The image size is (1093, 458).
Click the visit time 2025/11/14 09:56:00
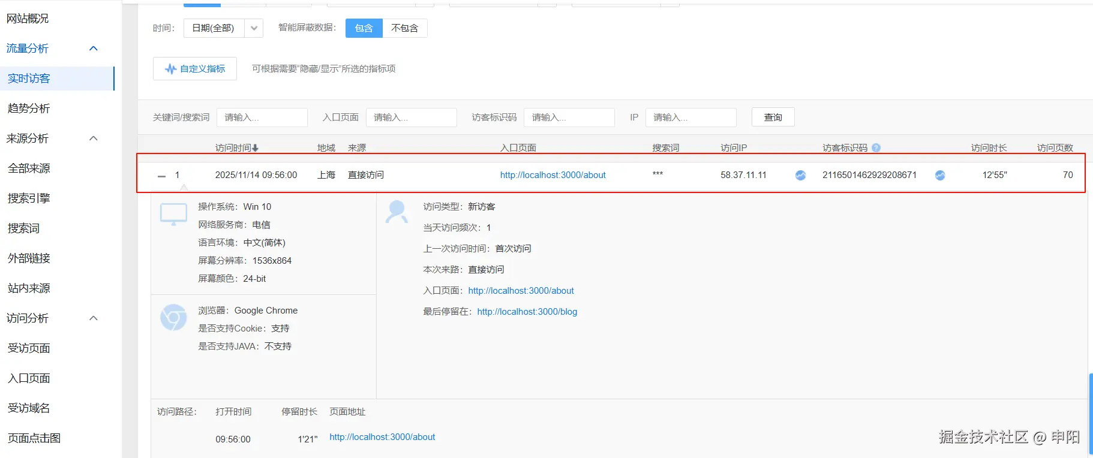[x=256, y=175]
